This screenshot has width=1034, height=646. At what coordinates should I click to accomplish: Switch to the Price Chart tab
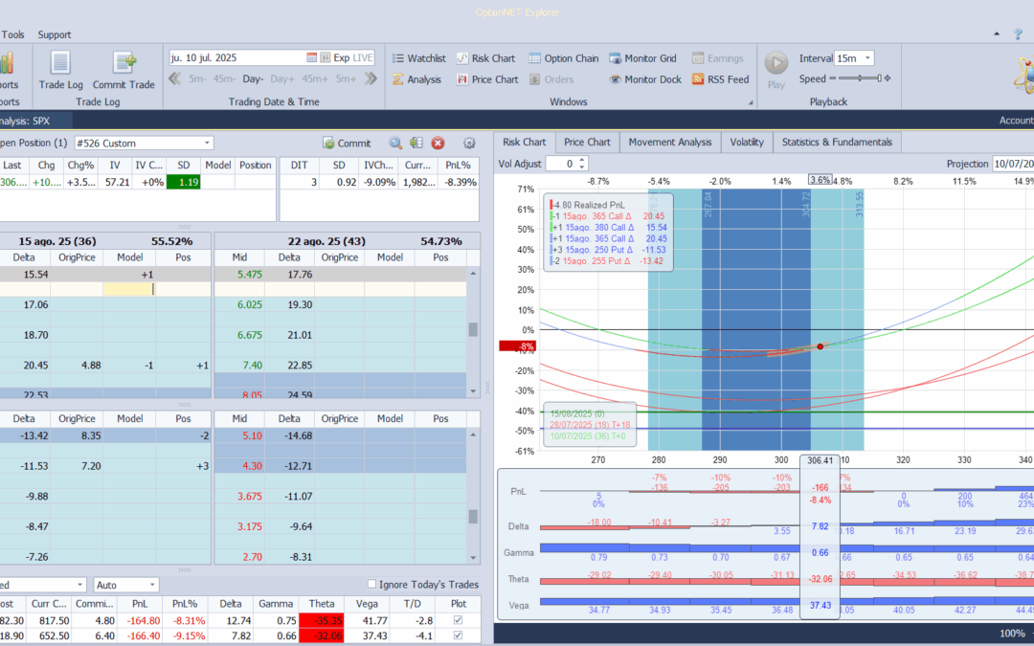587,142
